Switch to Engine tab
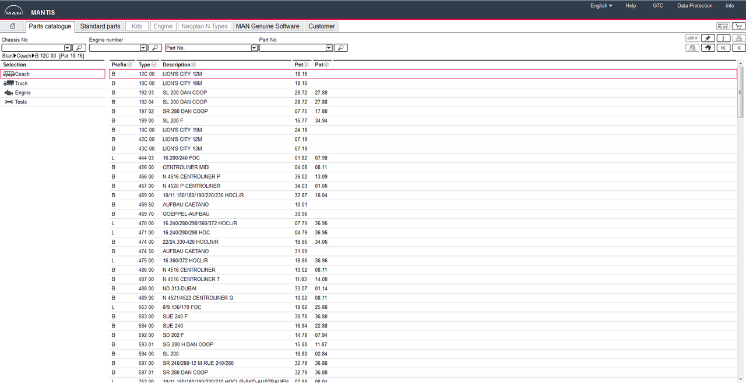The width and height of the screenshot is (746, 384). point(163,26)
